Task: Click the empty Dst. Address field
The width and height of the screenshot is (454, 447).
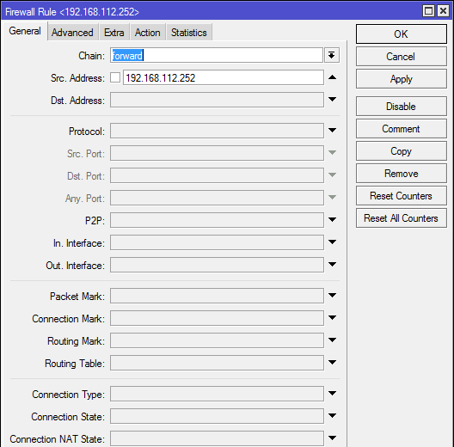Action: click(217, 100)
